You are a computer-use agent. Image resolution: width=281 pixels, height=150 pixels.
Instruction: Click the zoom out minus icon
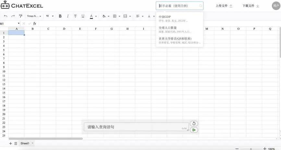pos(237,149)
